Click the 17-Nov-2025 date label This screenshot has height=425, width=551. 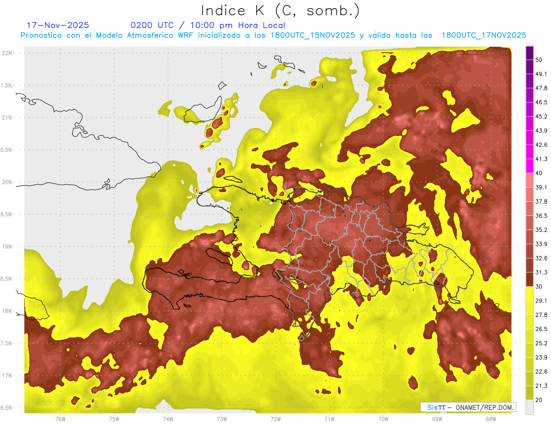(58, 25)
